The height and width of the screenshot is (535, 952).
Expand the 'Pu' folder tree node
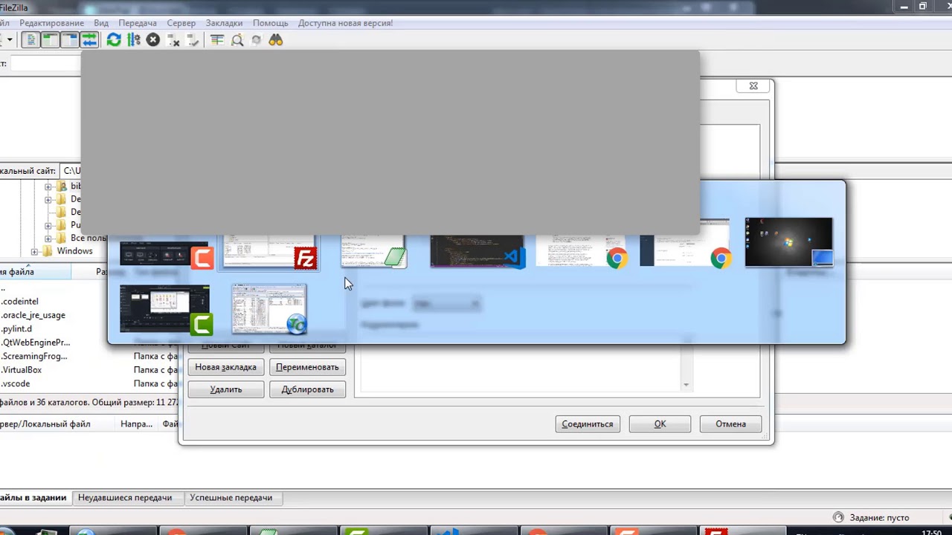click(x=48, y=225)
